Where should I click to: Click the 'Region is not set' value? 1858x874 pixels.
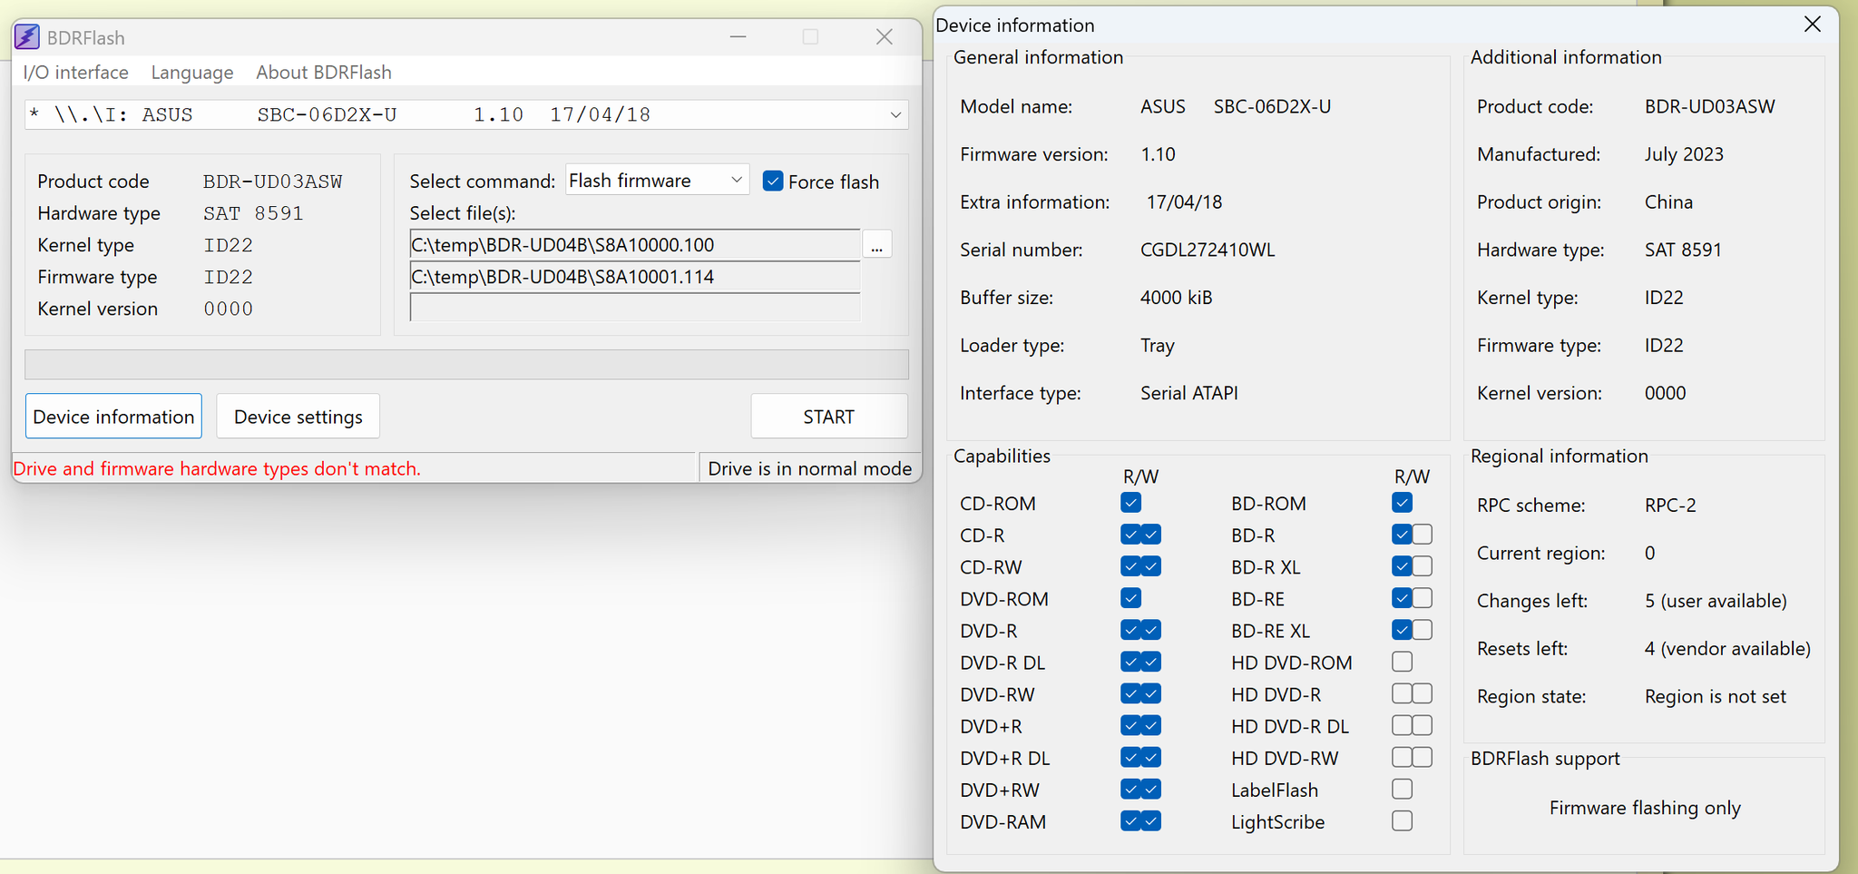click(1715, 696)
